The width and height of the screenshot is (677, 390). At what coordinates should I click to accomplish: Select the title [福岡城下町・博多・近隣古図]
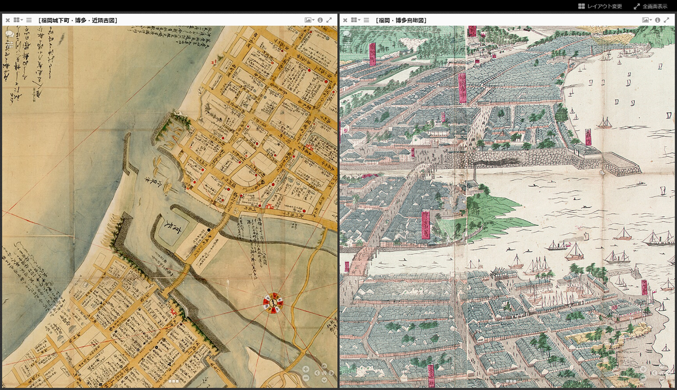[x=78, y=20]
